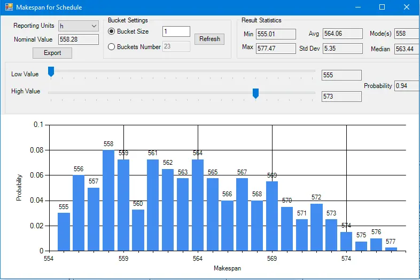This screenshot has height=280, width=420.
Task: Click the Refresh button
Action: point(209,39)
